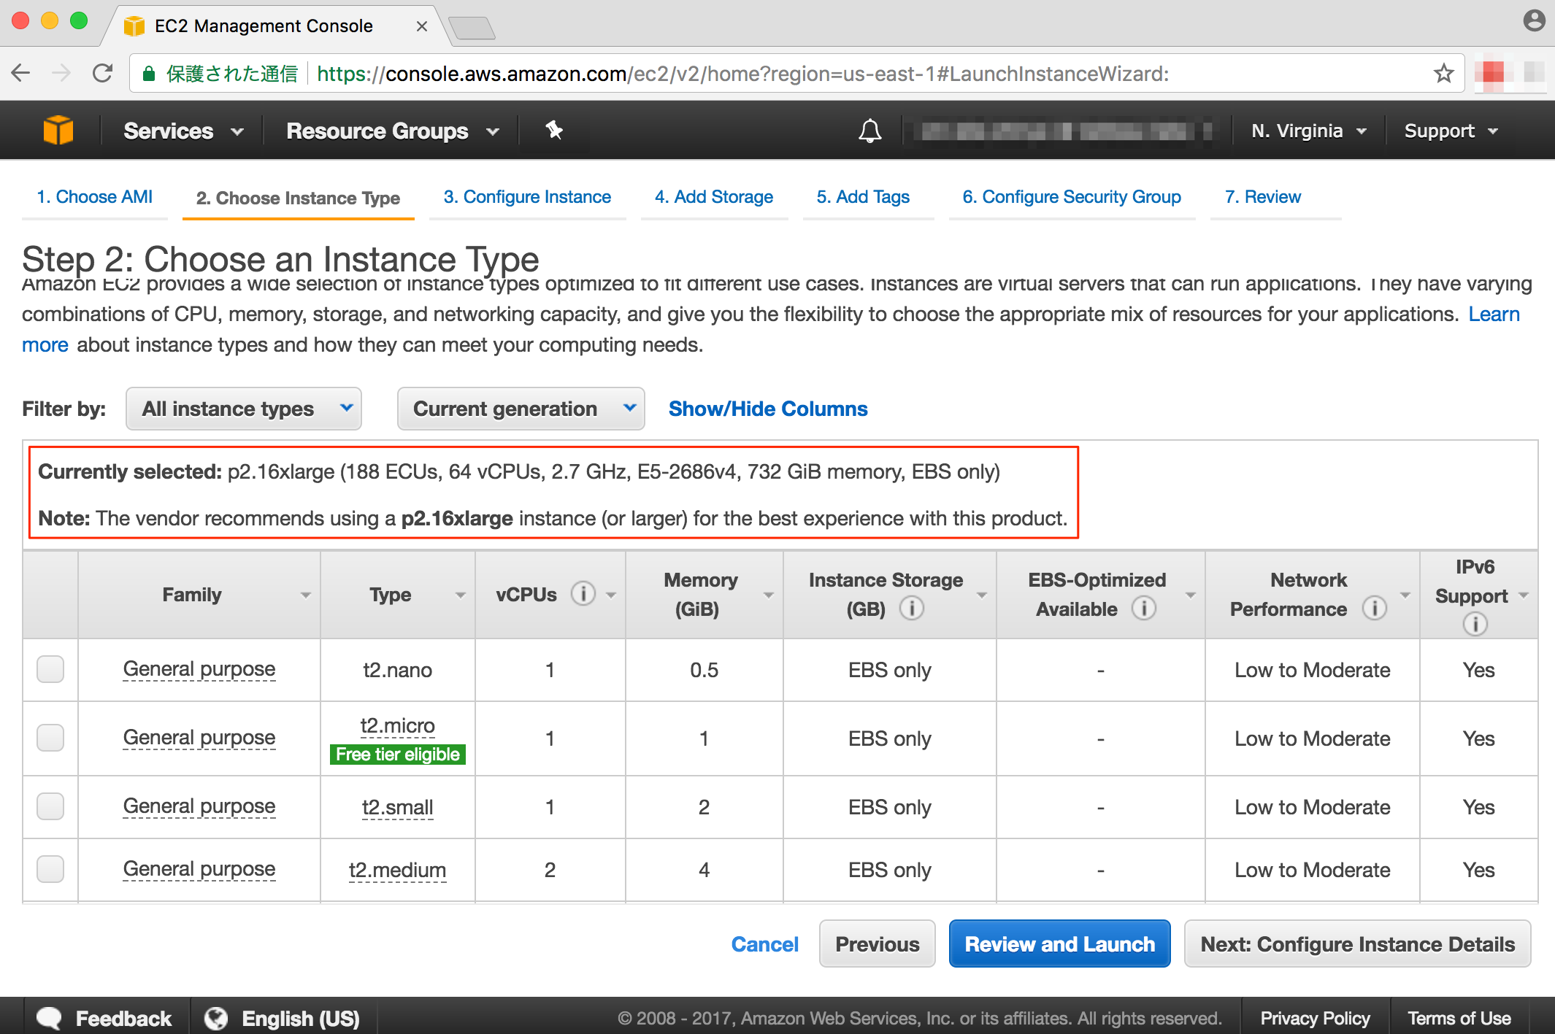Select the t2.medium row checkbox

click(x=50, y=869)
